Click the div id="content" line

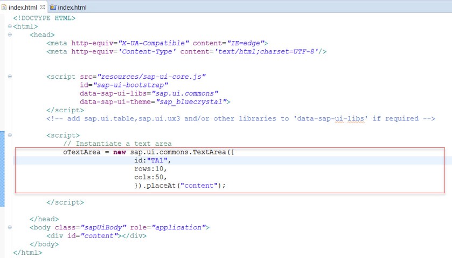click(x=96, y=236)
